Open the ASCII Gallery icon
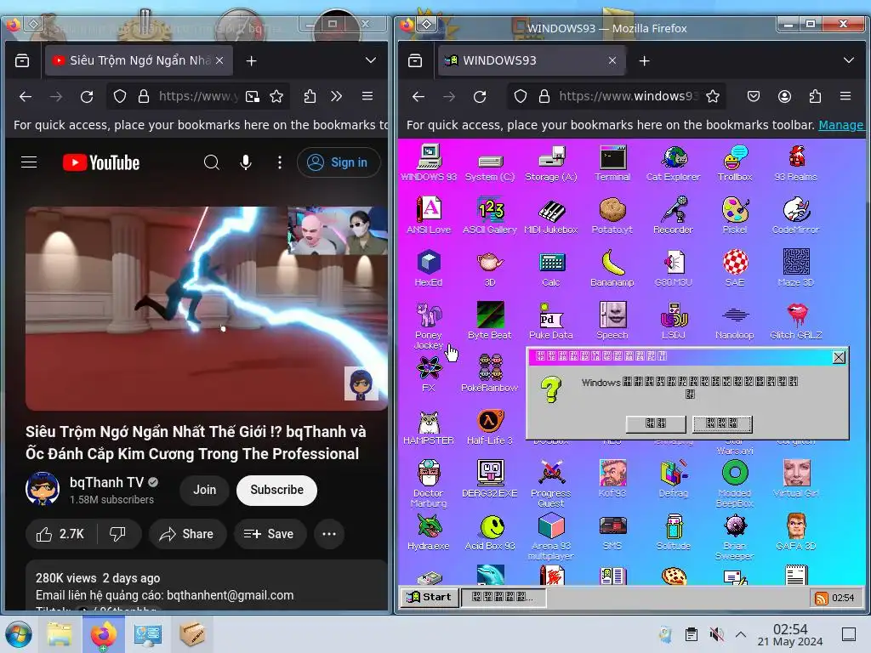The image size is (871, 653). [490, 215]
